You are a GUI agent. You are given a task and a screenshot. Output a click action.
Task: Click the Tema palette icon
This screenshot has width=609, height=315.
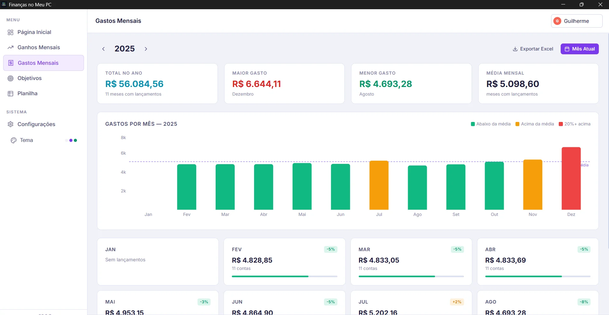[14, 140]
